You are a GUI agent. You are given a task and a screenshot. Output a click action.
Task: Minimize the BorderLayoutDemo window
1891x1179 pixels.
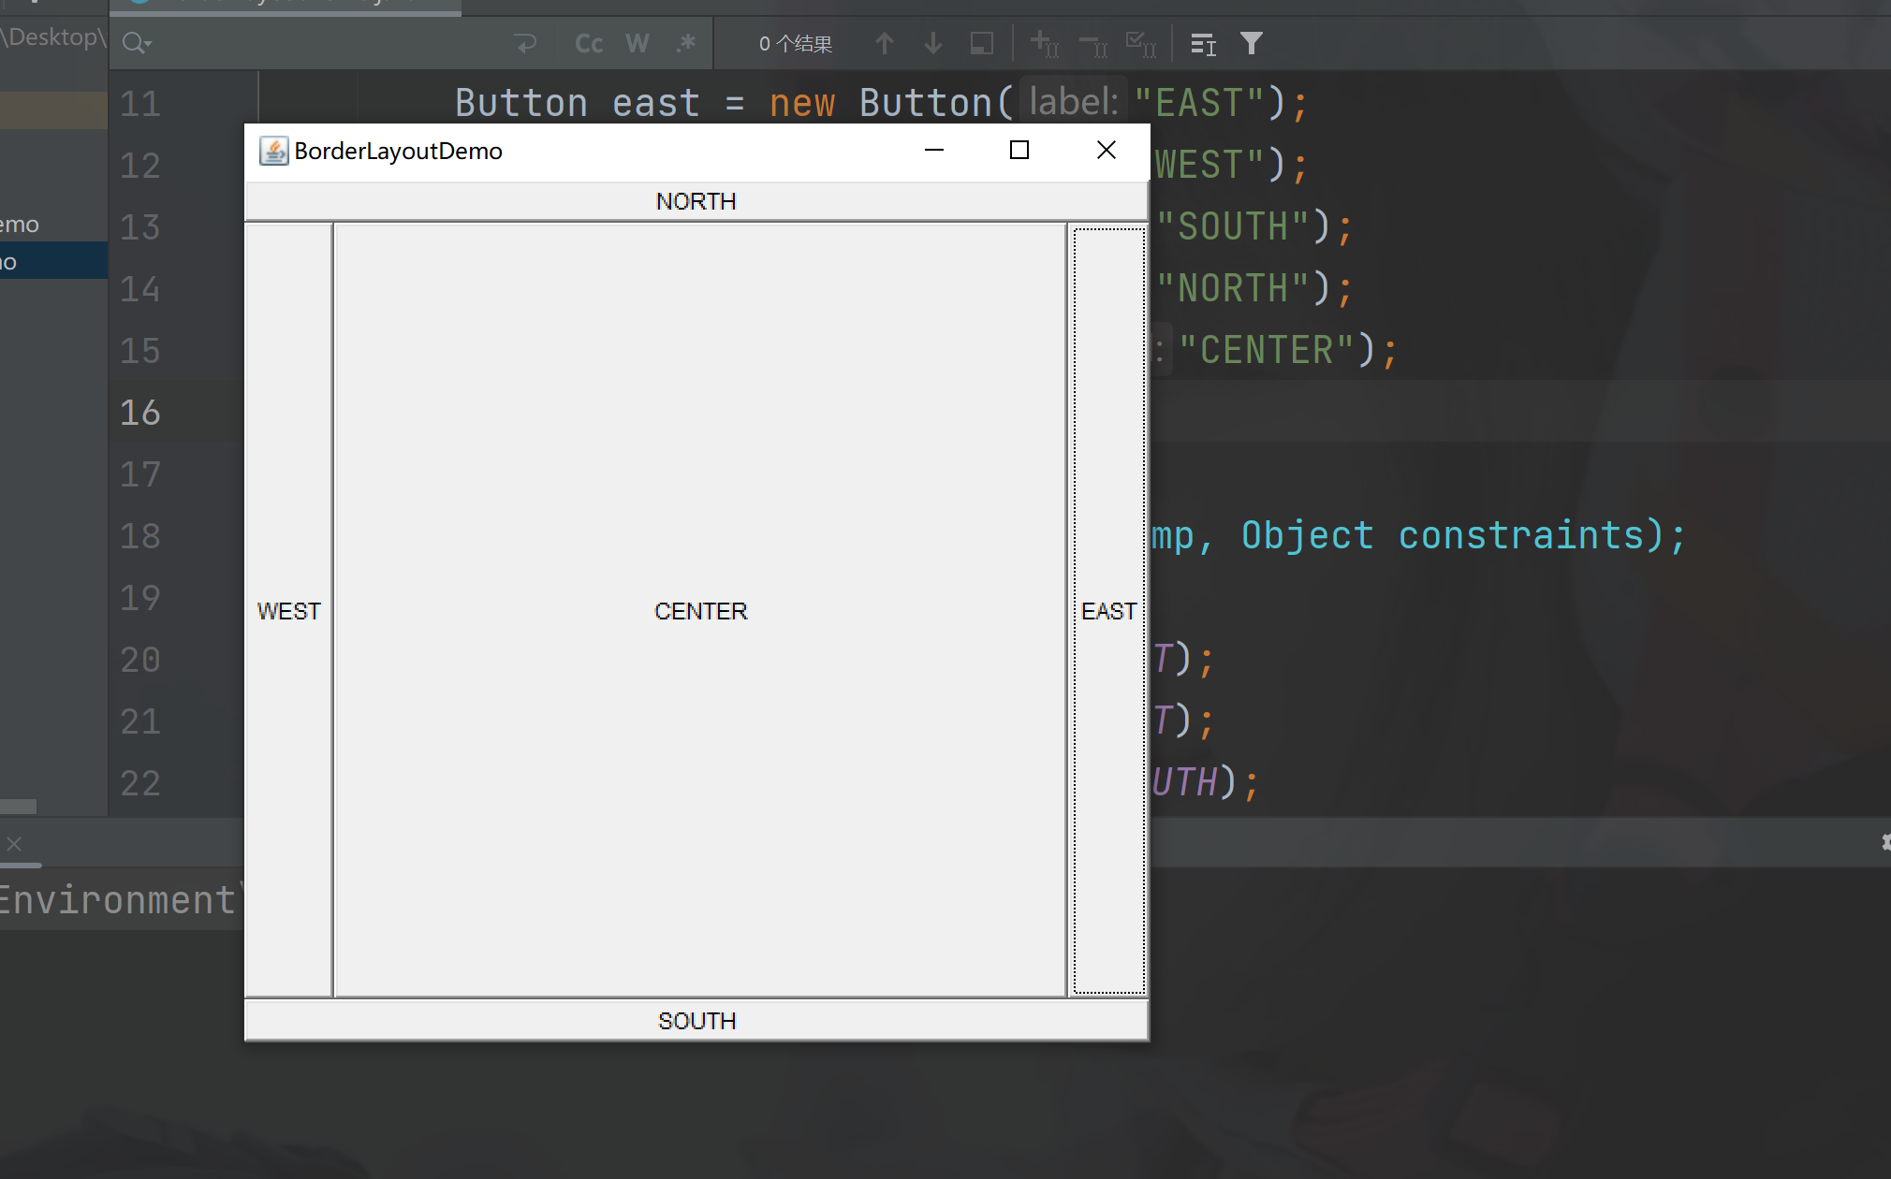(x=933, y=150)
